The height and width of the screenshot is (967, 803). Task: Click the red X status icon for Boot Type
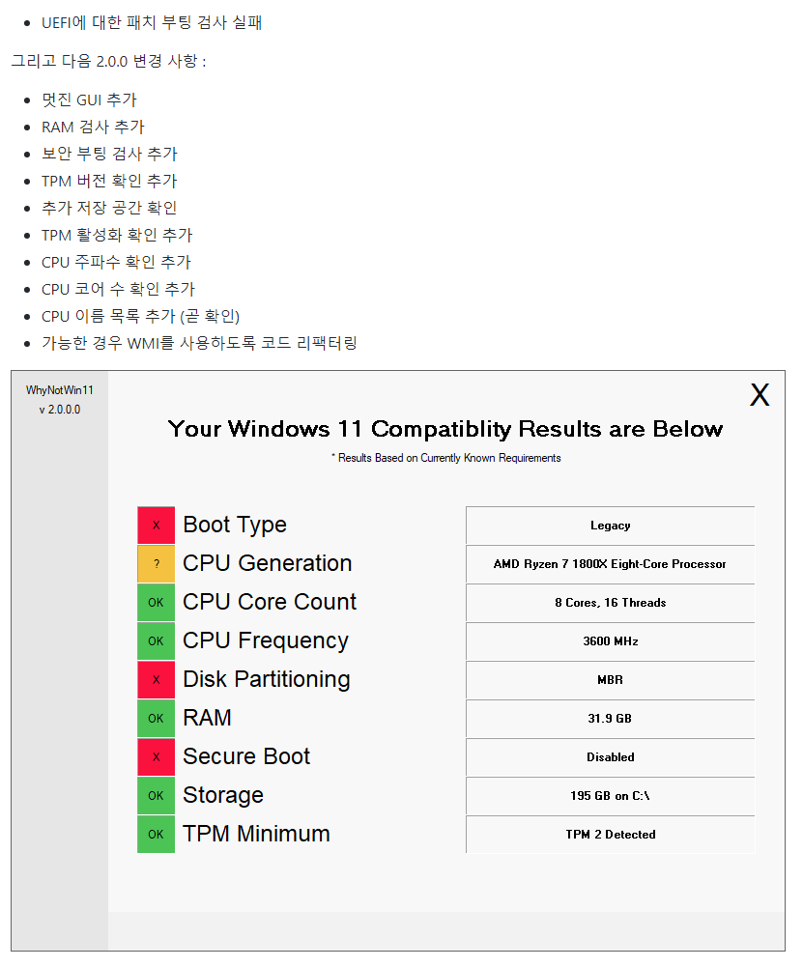[156, 526]
